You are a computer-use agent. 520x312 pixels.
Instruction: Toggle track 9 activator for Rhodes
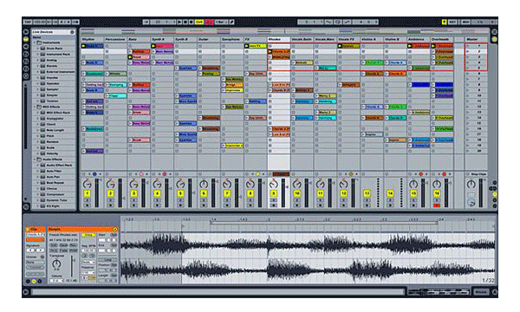pos(273,193)
